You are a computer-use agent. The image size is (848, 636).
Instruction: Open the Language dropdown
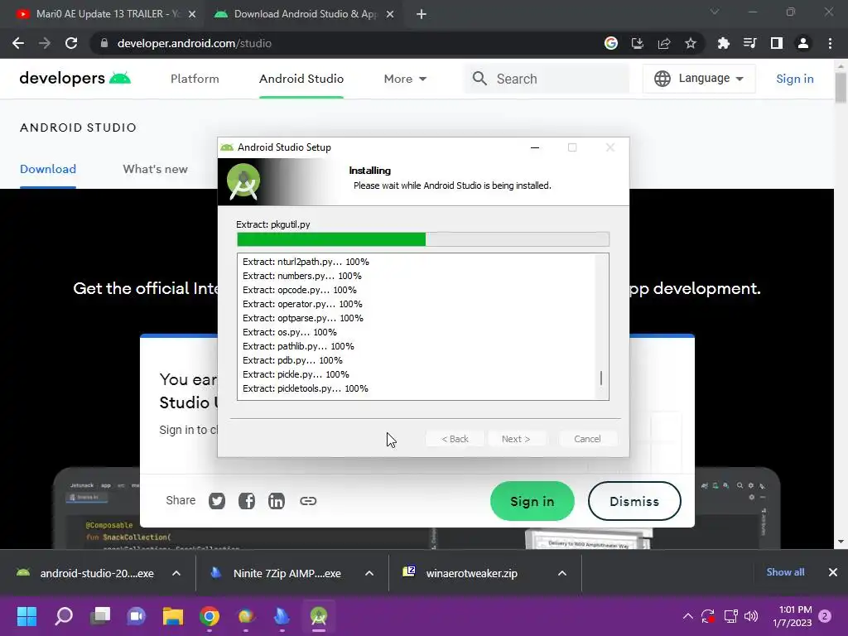coord(699,79)
